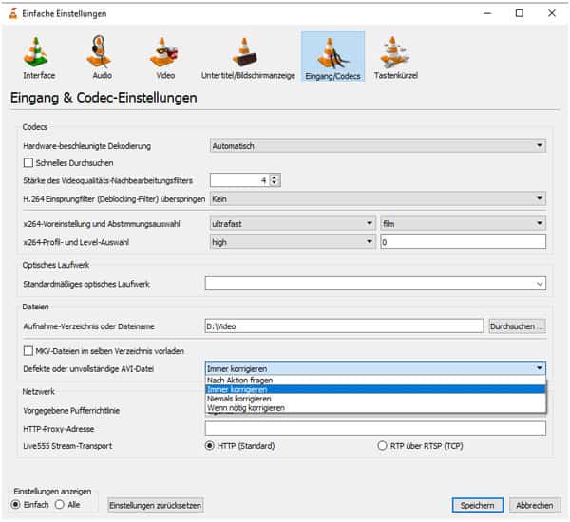Cancel with Abbrechen button
The width and height of the screenshot is (570, 522).
(534, 505)
